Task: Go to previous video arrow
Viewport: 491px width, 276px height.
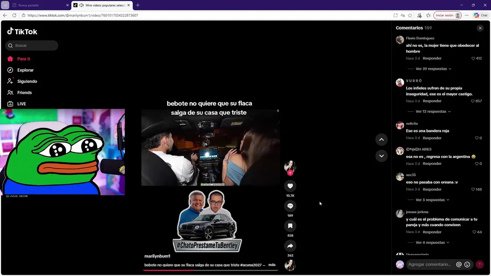Action: 381,140
